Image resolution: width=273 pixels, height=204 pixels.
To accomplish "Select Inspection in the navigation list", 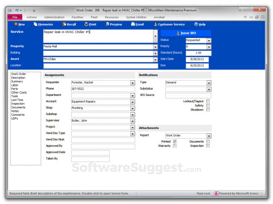I will tap(18, 104).
